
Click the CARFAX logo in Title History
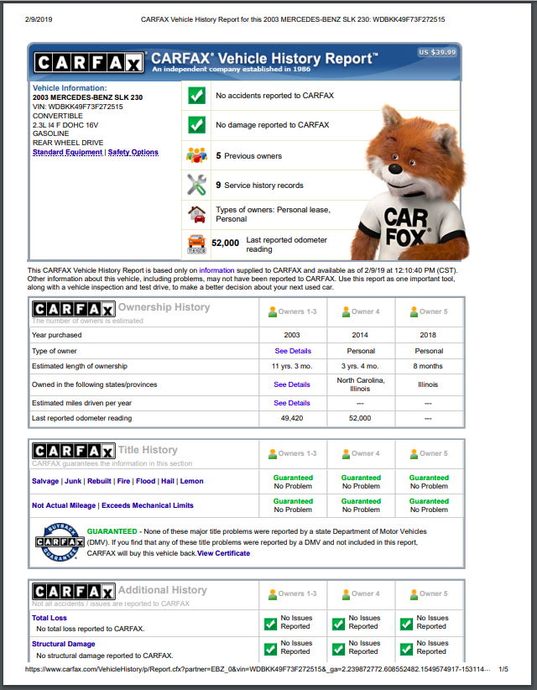click(74, 451)
